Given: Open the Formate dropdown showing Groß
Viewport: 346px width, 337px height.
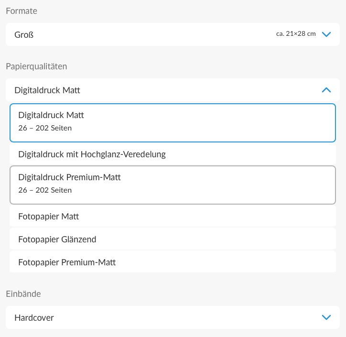Looking at the screenshot, I should [x=173, y=34].
